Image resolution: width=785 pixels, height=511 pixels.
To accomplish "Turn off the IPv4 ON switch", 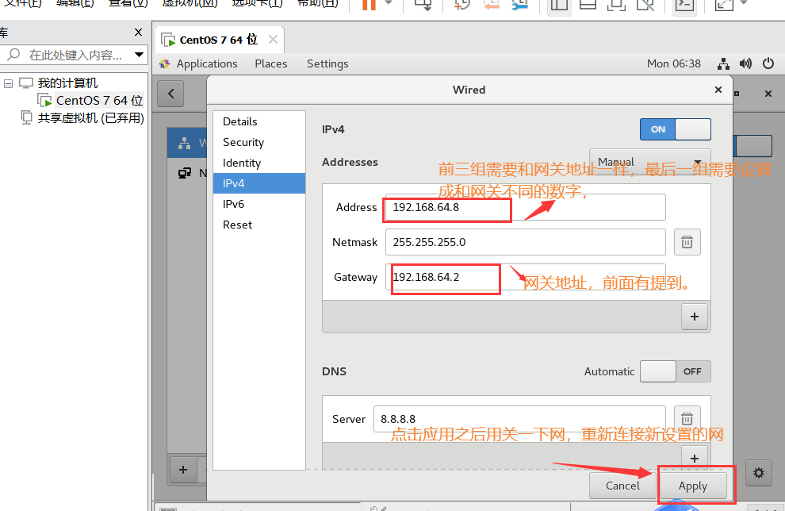I will point(676,129).
